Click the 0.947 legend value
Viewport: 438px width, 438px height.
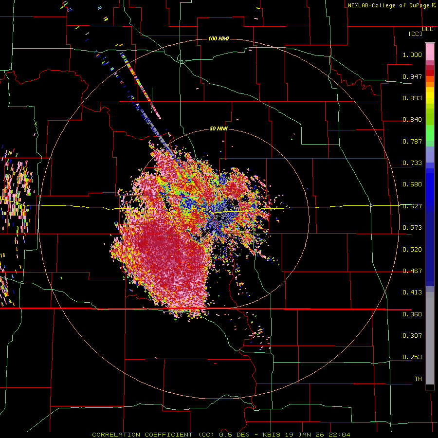click(412, 76)
